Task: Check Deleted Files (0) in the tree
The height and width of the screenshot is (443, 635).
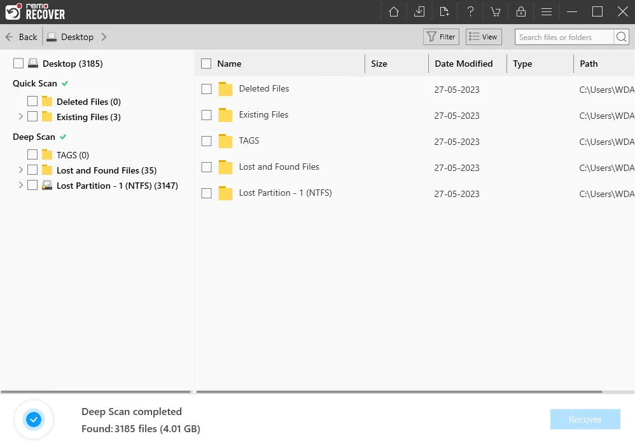Action: click(x=32, y=101)
